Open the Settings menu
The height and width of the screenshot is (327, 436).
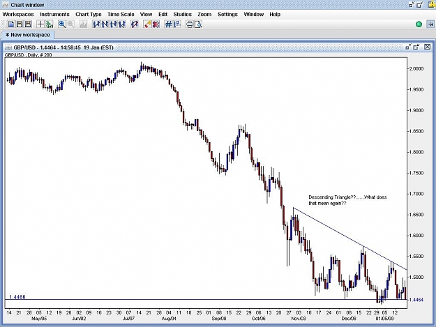coord(227,14)
